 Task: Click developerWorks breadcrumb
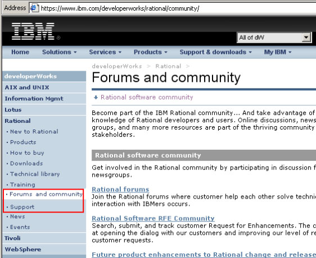[x=117, y=66]
